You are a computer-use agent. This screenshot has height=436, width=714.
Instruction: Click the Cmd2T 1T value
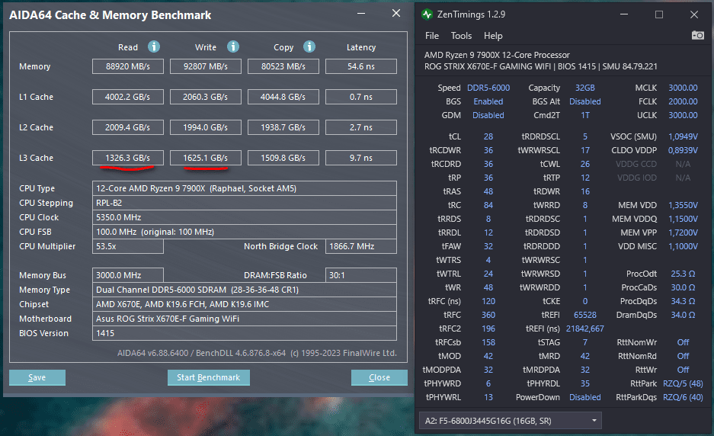tap(585, 115)
